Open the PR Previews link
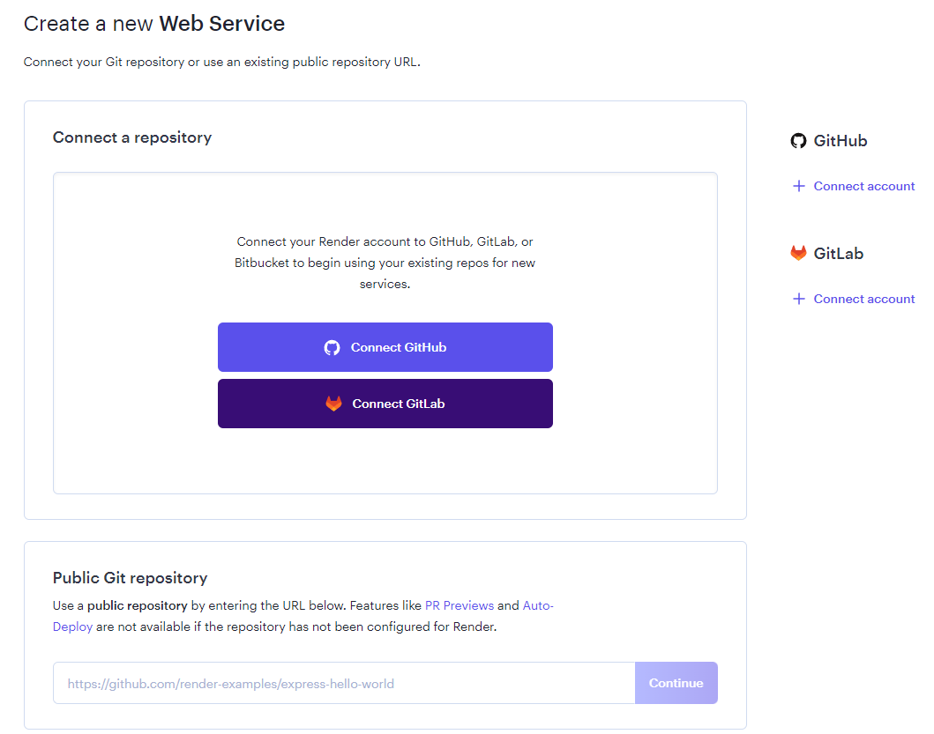The image size is (934, 734). point(460,605)
